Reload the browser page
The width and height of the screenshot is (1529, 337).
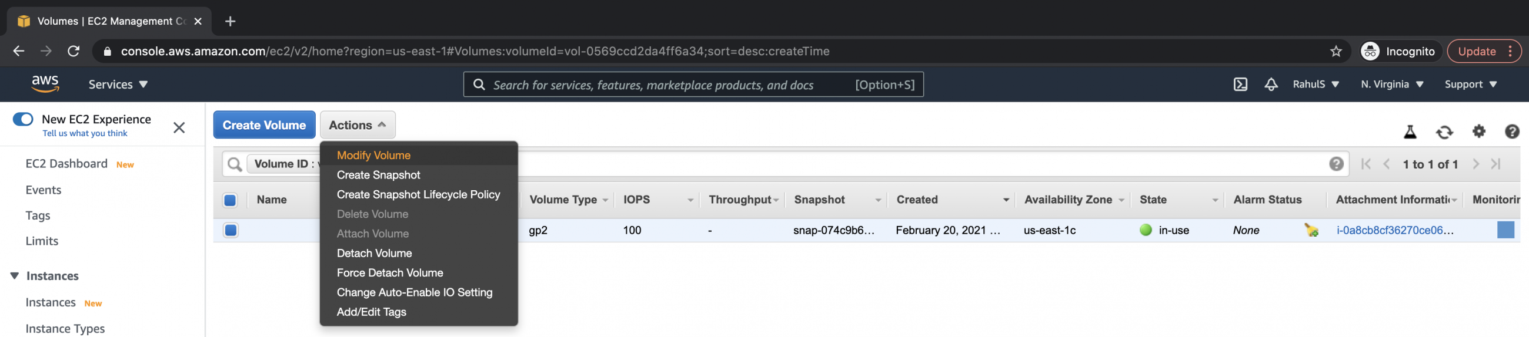[74, 52]
